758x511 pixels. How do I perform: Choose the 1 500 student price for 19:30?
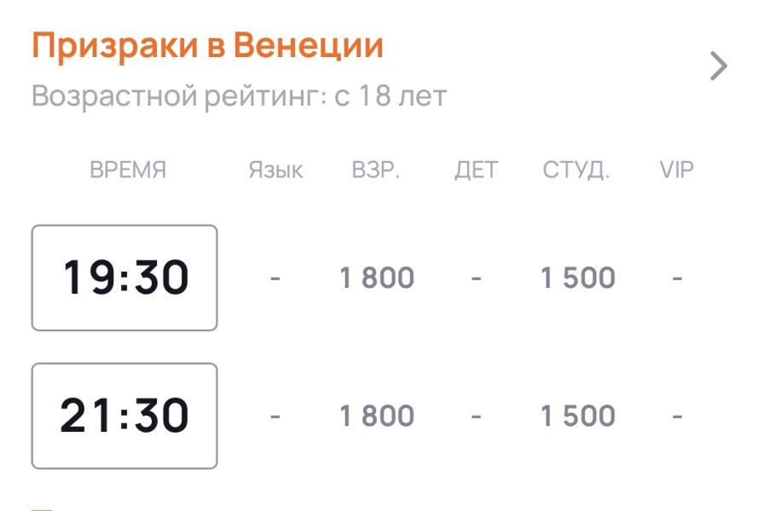578,278
